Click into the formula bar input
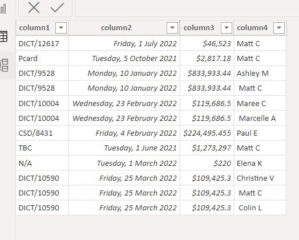This screenshot has width=299, height=240. 187,8
